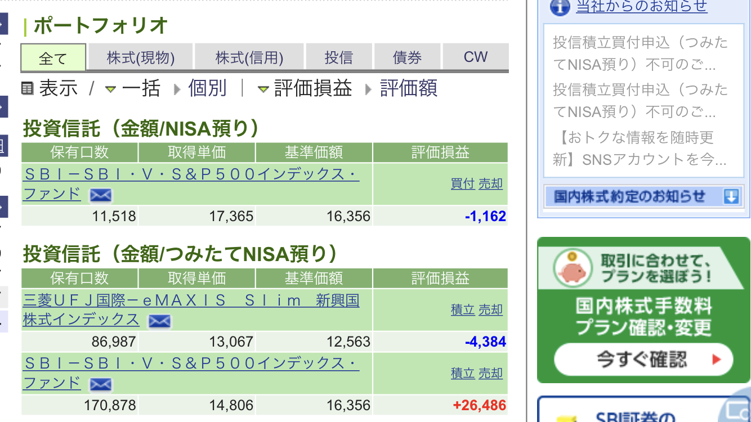Click 売却 for the NISA S&P500 fund
This screenshot has width=751, height=422.
(491, 184)
